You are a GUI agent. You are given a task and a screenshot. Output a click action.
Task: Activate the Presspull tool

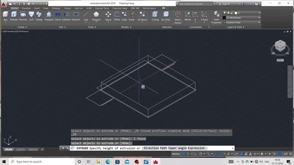(x=49, y=16)
